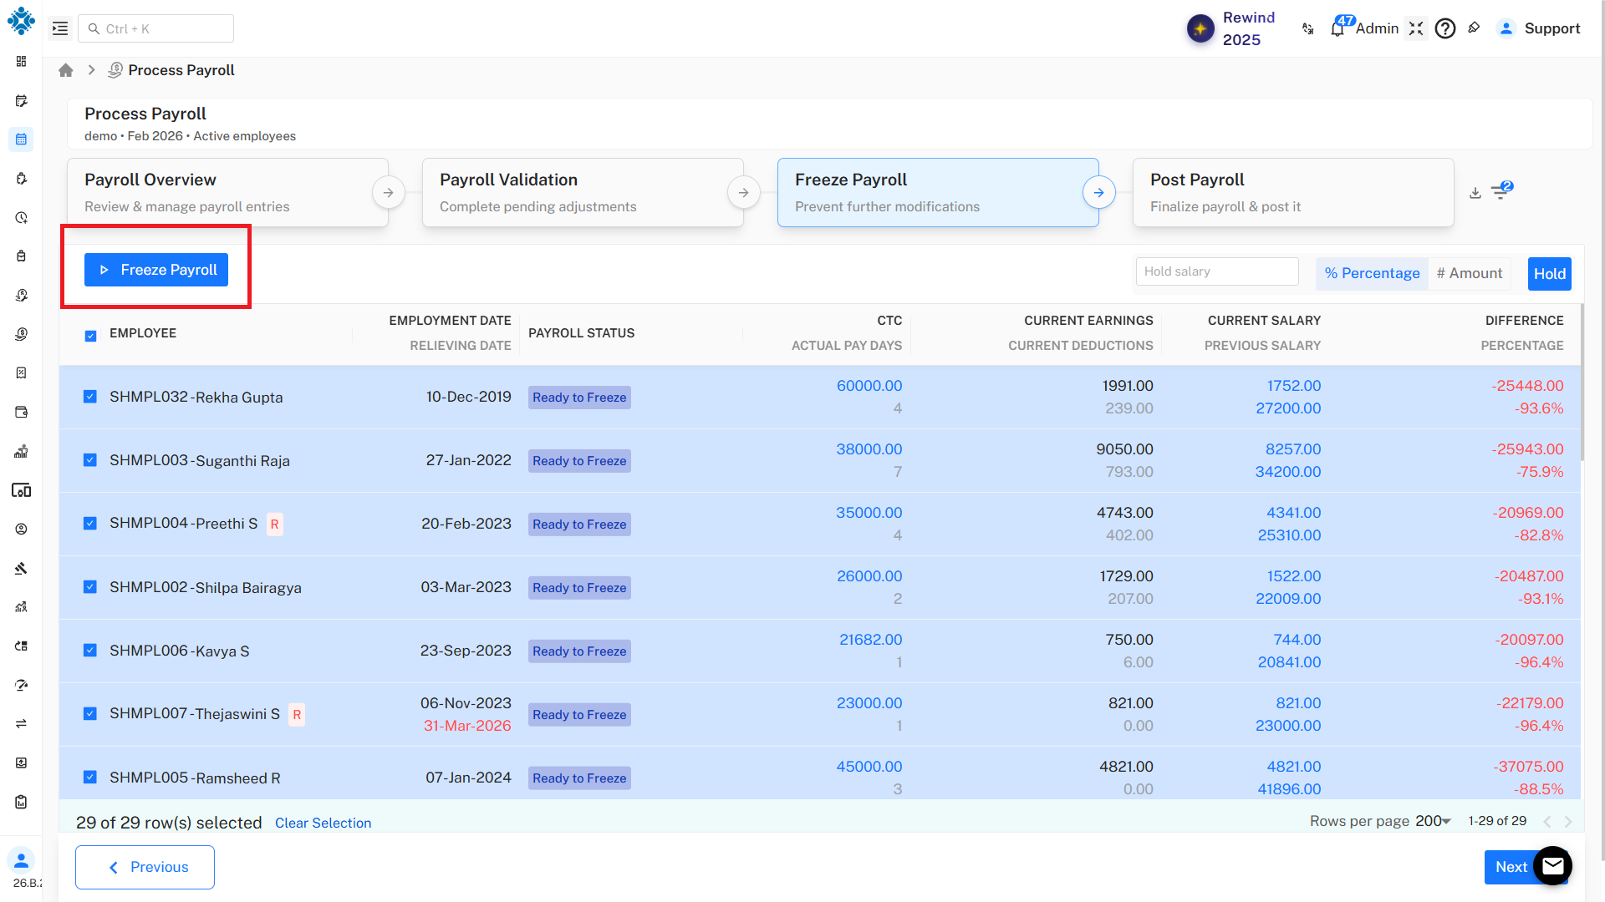
Task: Click arrow after Freeze Payroll step
Action: tap(1098, 192)
